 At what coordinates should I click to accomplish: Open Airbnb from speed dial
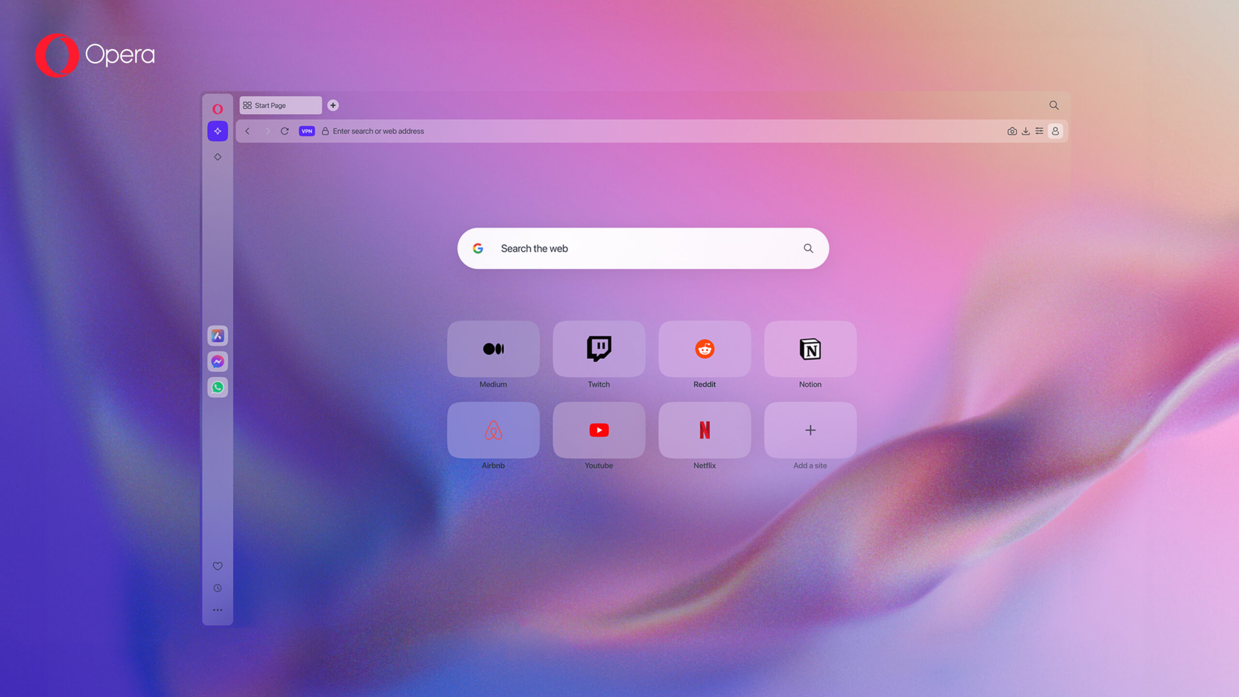point(493,430)
